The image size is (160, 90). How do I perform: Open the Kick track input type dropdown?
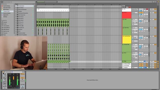tap(135, 19)
